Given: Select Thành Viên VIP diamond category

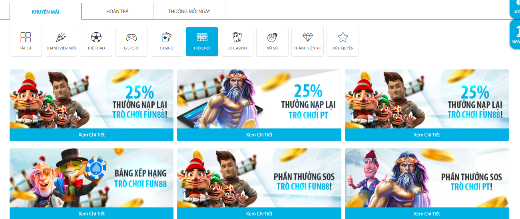Looking at the screenshot, I should point(307,41).
